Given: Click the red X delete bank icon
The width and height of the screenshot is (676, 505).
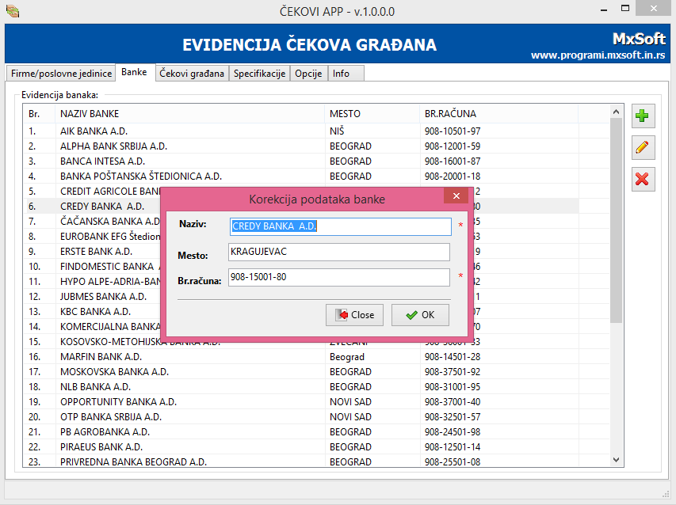Looking at the screenshot, I should tap(643, 179).
